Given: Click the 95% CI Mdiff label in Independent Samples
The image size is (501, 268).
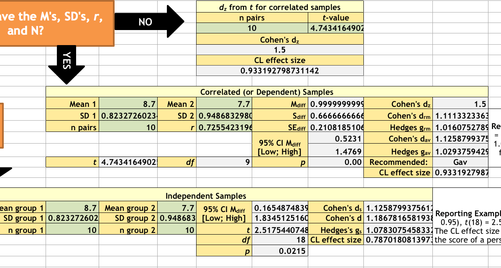Looking at the screenshot, I should pos(224,213).
